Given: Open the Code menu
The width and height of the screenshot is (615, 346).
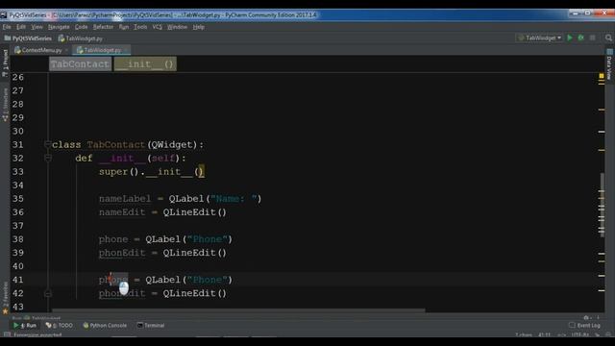Looking at the screenshot, I should (x=81, y=27).
